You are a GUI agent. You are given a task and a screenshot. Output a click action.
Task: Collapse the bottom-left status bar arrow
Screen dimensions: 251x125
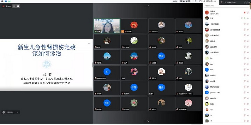point(18,112)
